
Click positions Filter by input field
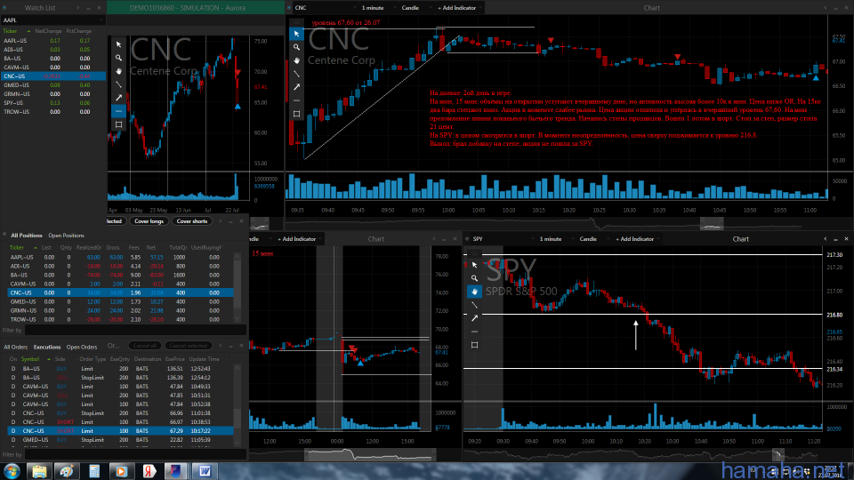(135, 331)
